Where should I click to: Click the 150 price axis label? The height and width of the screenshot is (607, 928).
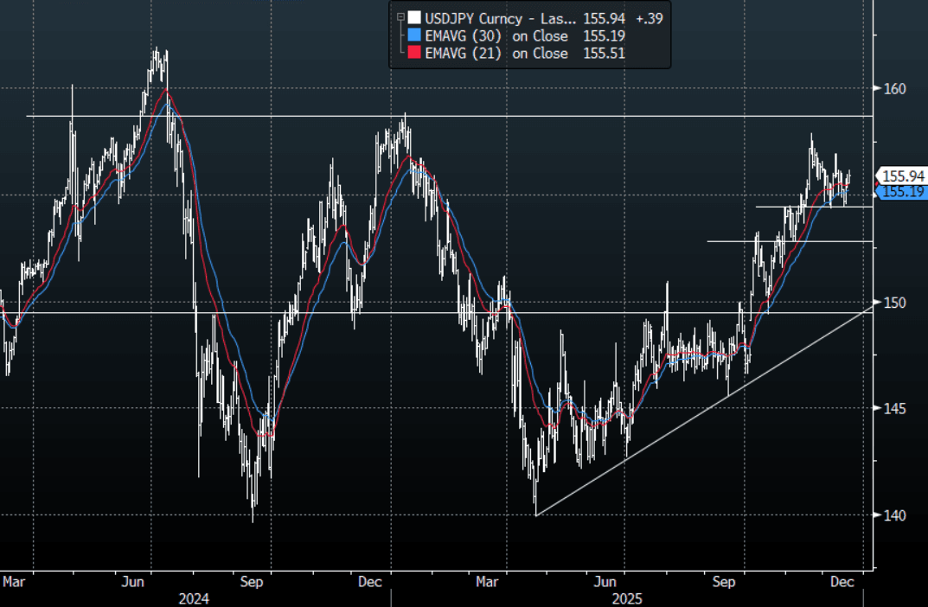894,303
